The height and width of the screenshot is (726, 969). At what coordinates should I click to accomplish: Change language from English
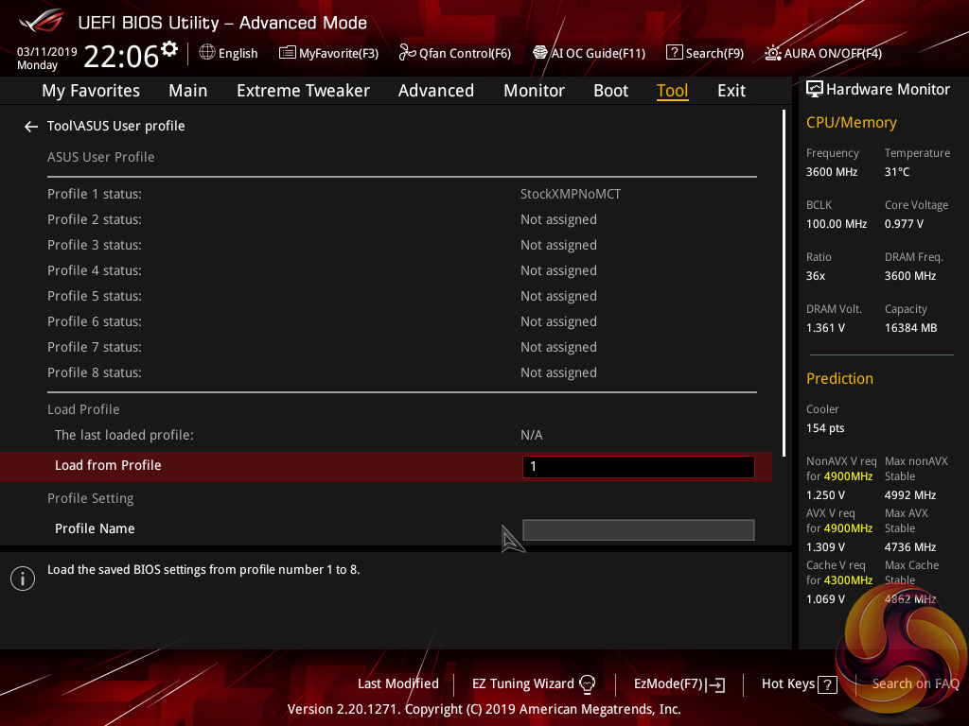[238, 53]
